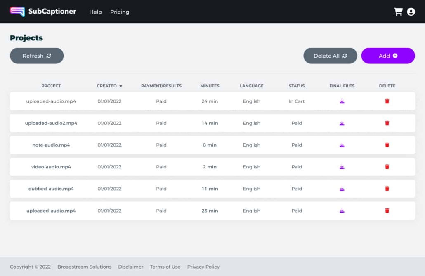
Task: Download final files for the 24 min project
Action: (x=342, y=101)
